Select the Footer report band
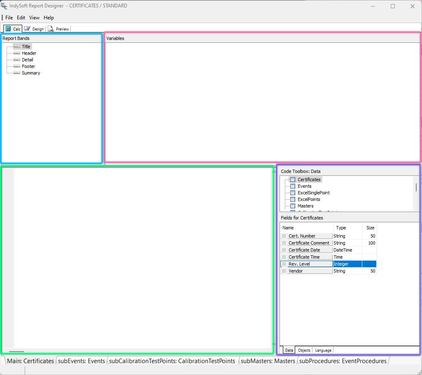Viewport: 422px width, 375px height. point(28,66)
